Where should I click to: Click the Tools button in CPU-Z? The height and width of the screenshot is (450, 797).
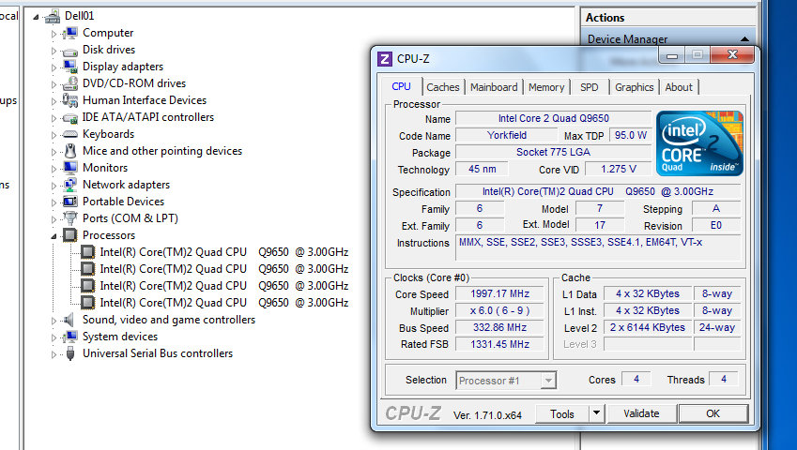562,413
